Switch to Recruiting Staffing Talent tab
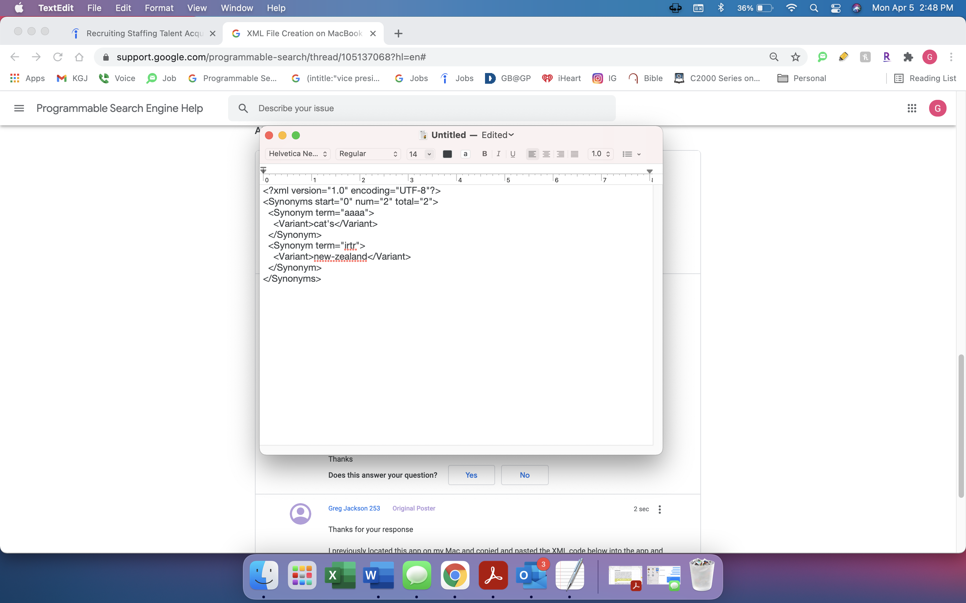Image resolution: width=966 pixels, height=603 pixels. (145, 33)
